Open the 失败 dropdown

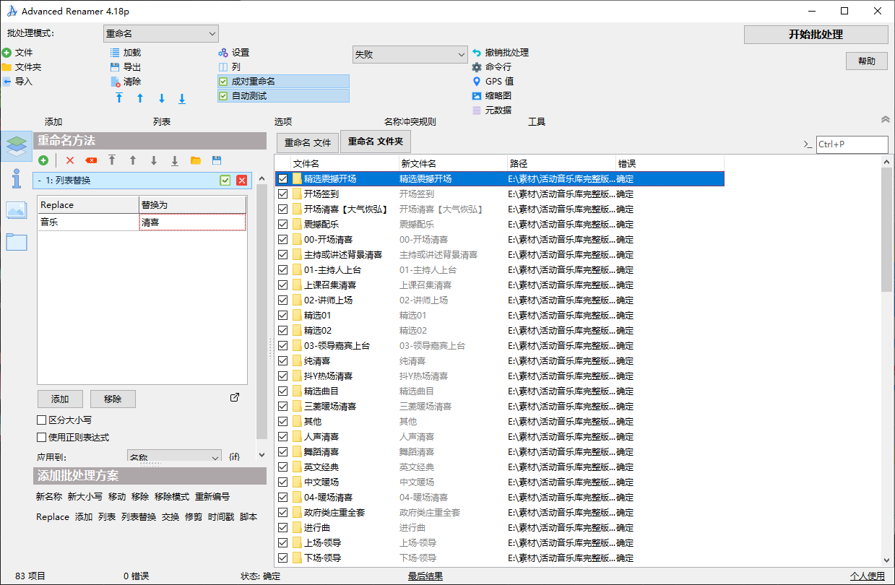pos(410,54)
